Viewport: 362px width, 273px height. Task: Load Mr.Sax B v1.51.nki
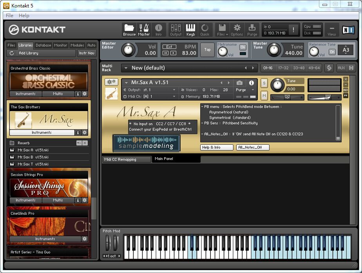pyautogui.click(x=33, y=157)
